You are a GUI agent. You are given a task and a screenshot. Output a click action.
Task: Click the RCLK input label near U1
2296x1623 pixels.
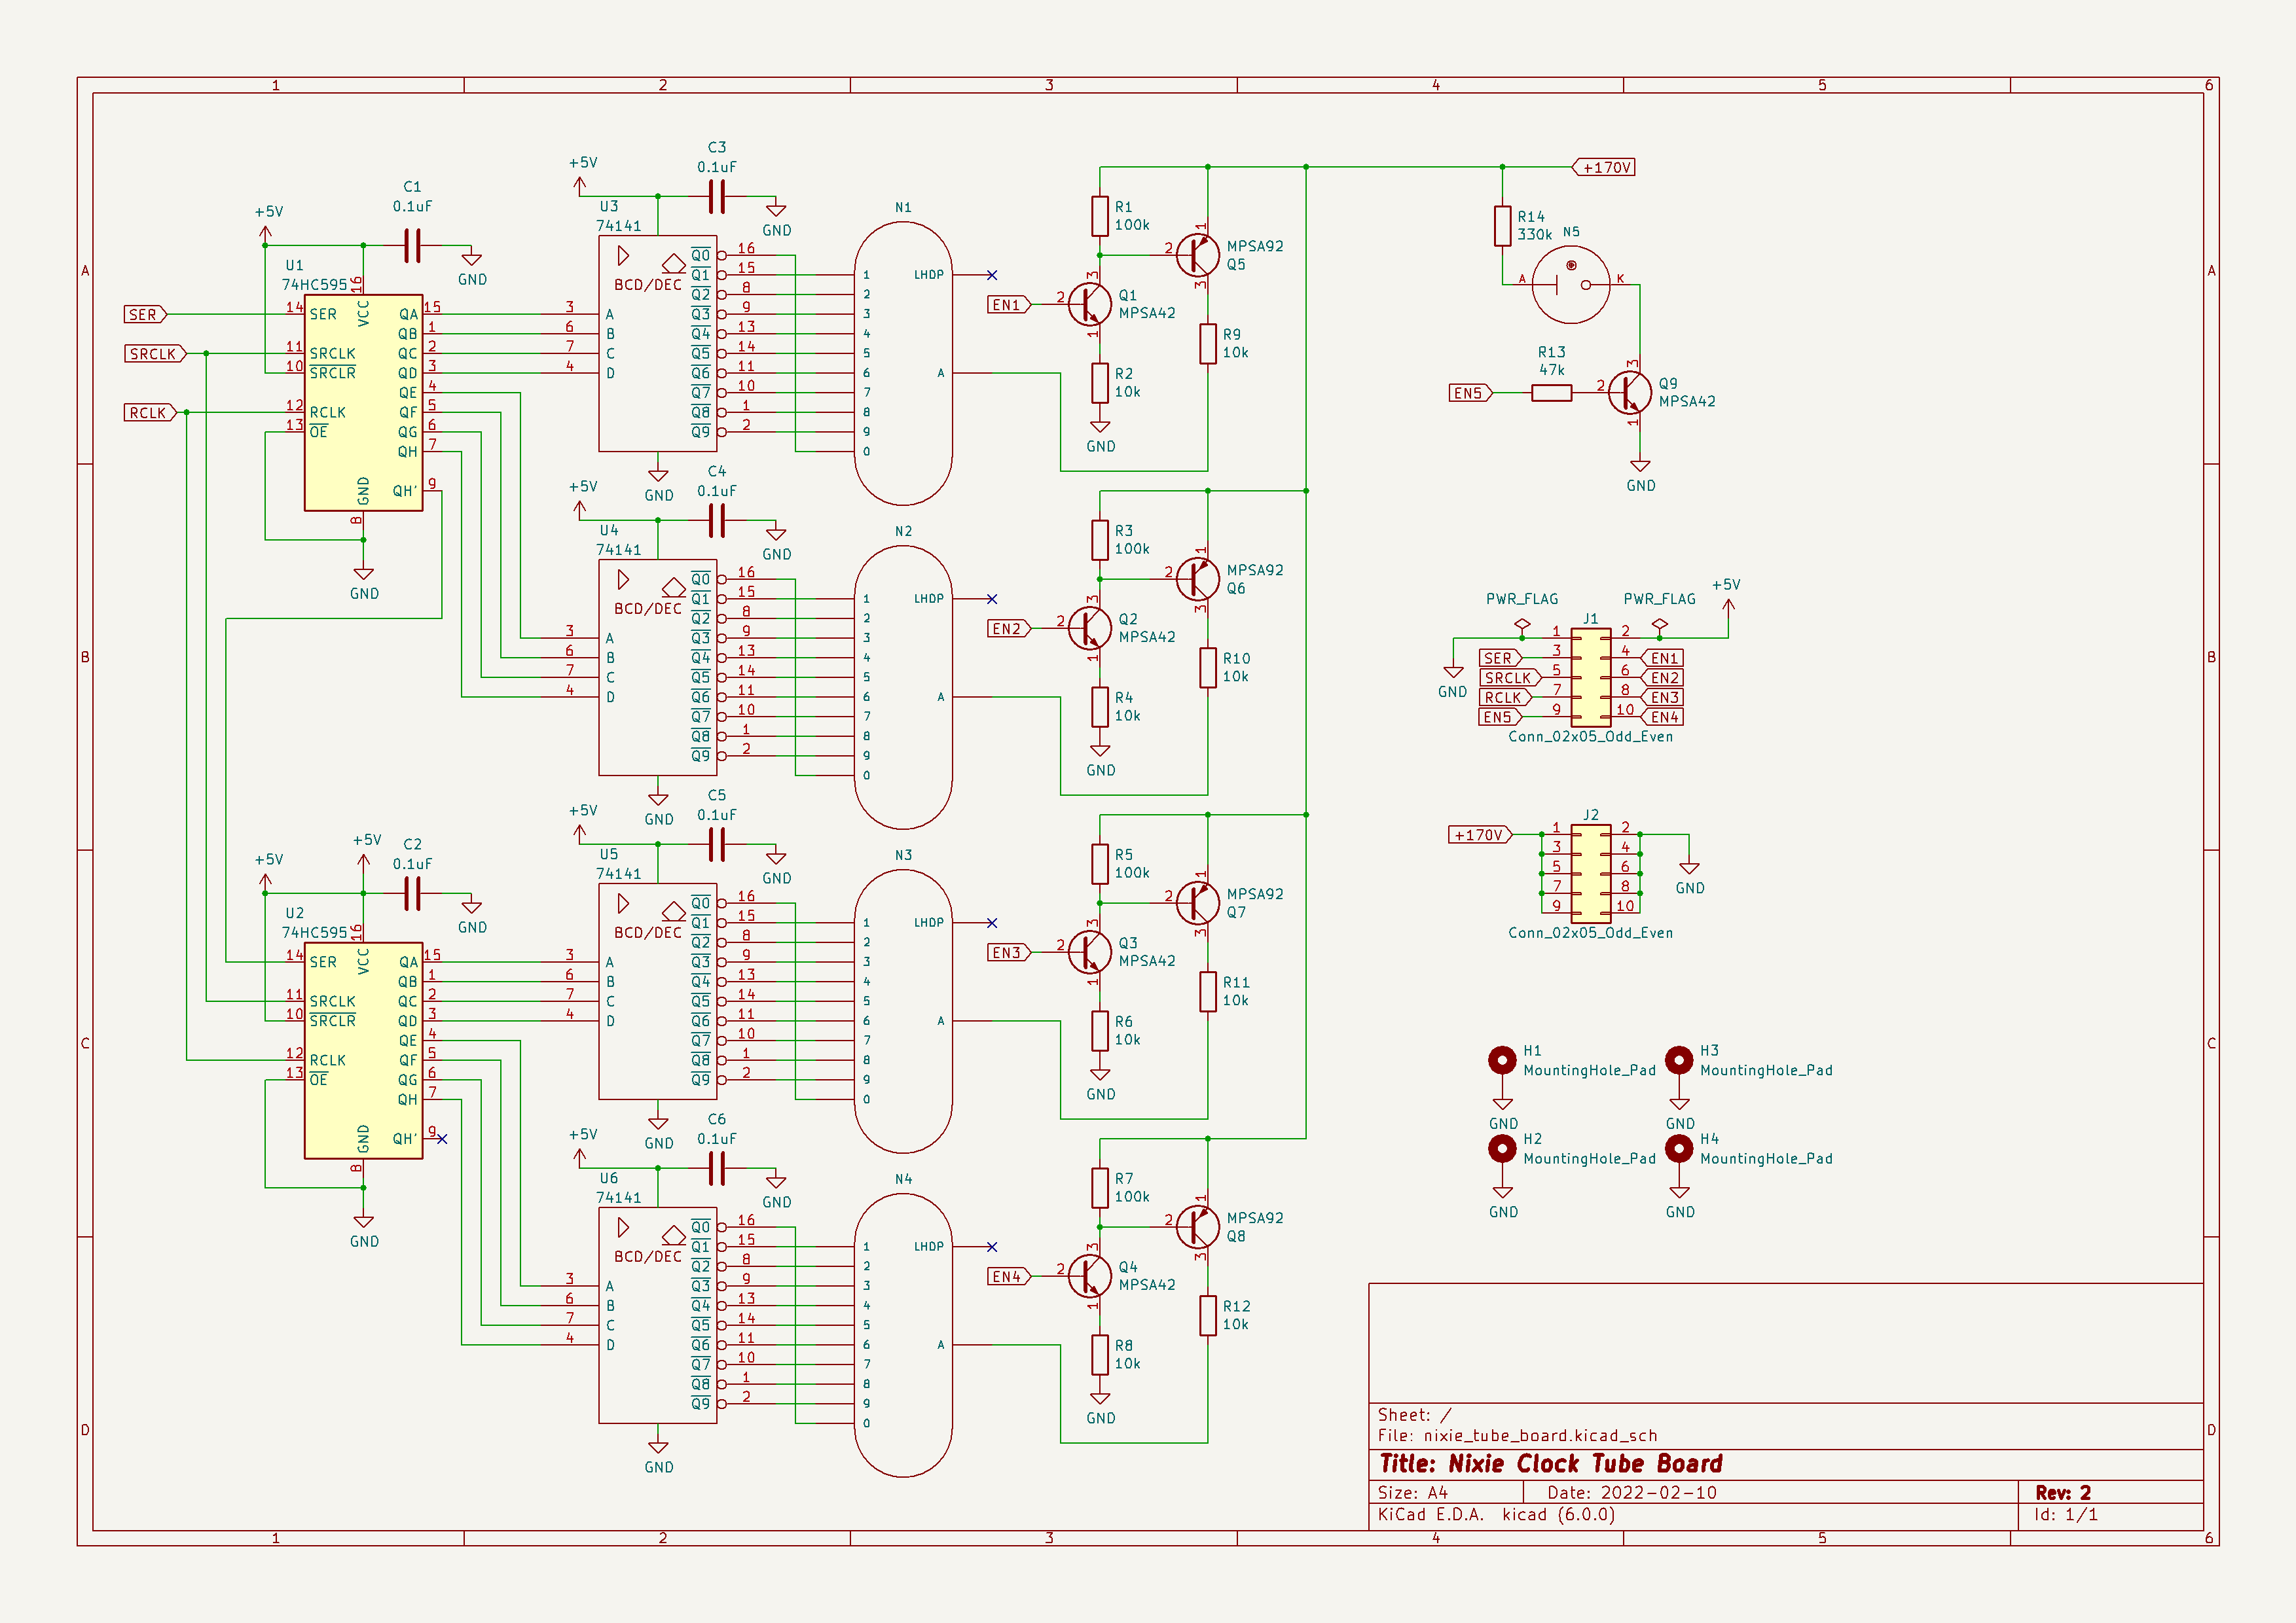149,413
